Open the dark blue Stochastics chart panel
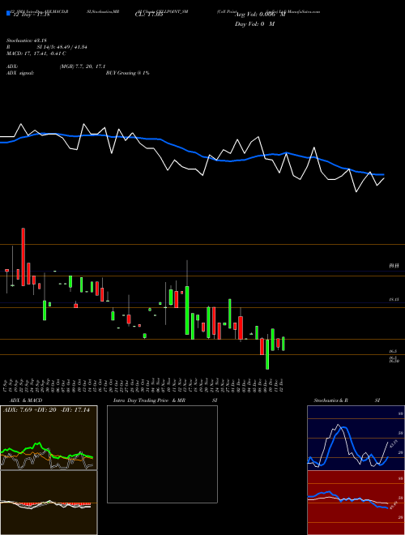The height and width of the screenshot is (535, 405). point(356,438)
